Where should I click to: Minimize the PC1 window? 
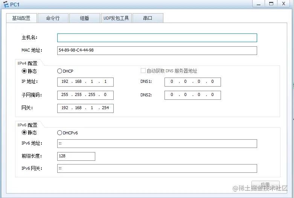[259, 4]
